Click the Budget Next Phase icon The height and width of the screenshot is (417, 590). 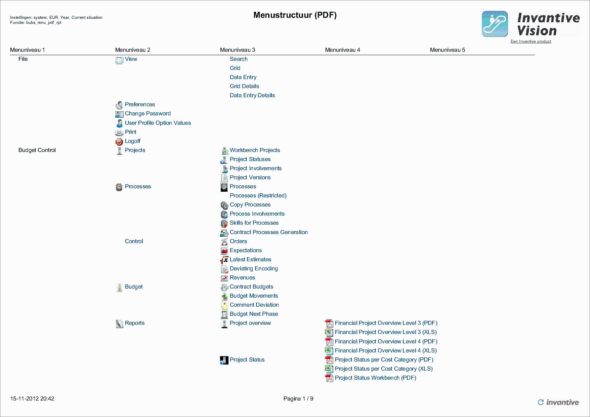click(224, 314)
